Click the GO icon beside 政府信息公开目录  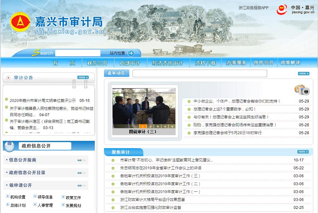81,173
